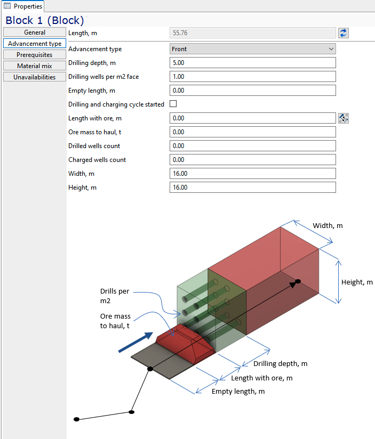Click the 'Ore mass to haul, t' diagram label
375x439 pixels.
(x=115, y=321)
